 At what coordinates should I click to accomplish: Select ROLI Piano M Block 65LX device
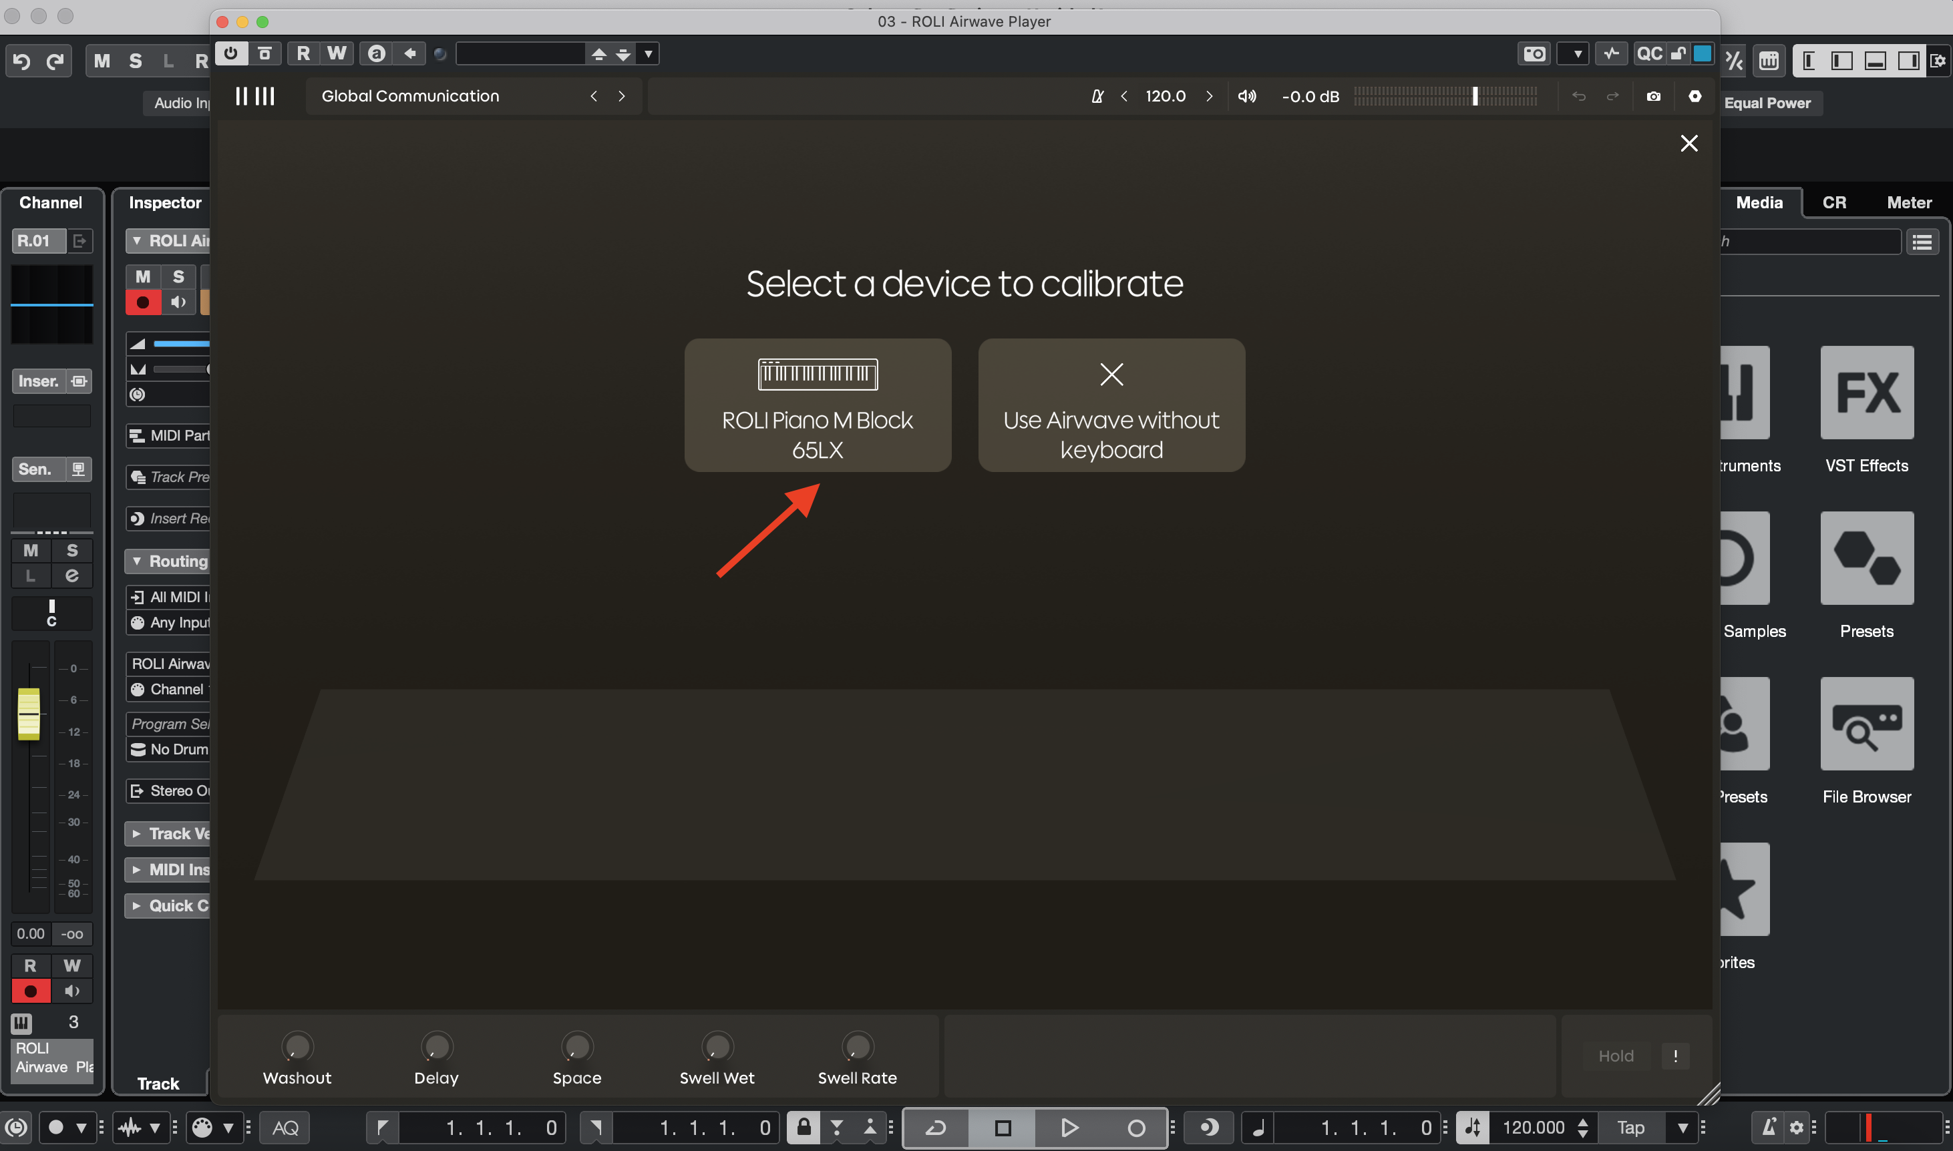click(x=817, y=405)
